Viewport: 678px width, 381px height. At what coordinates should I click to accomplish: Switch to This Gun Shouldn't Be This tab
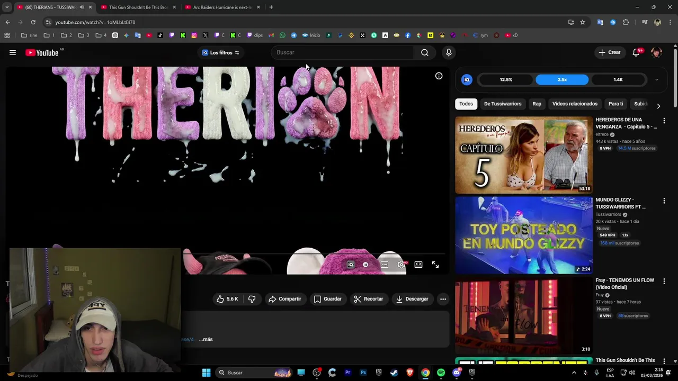(138, 7)
